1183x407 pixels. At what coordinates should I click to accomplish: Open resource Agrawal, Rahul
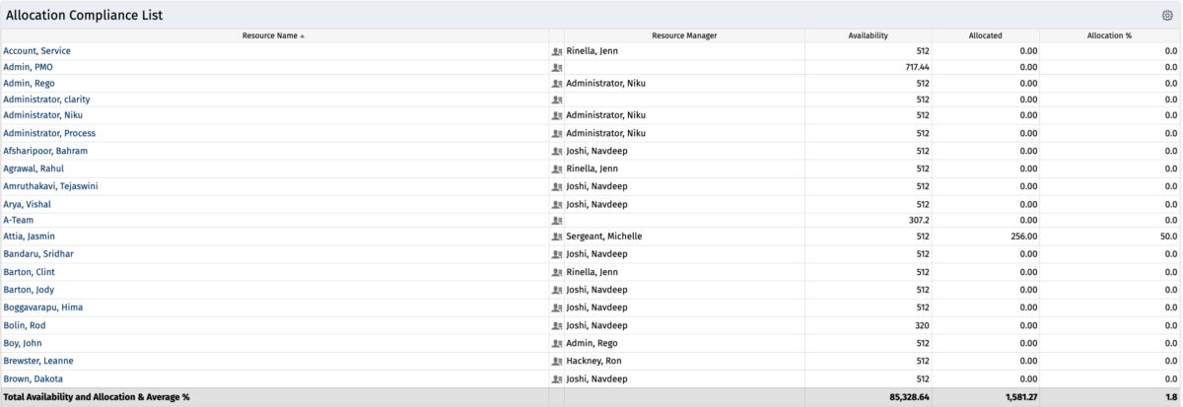coord(34,169)
